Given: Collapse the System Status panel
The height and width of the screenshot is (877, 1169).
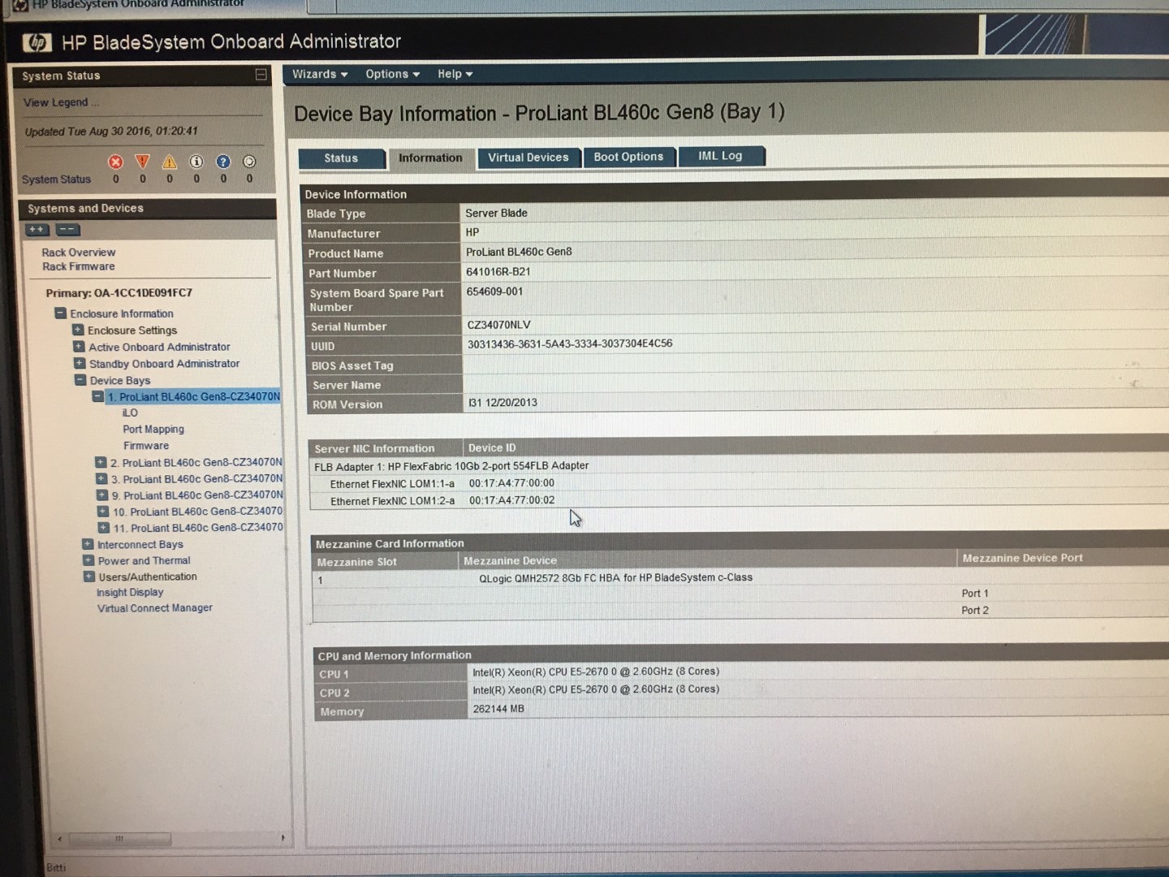Looking at the screenshot, I should pyautogui.click(x=261, y=75).
